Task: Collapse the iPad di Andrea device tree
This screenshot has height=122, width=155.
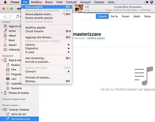Action: pos(3,60)
